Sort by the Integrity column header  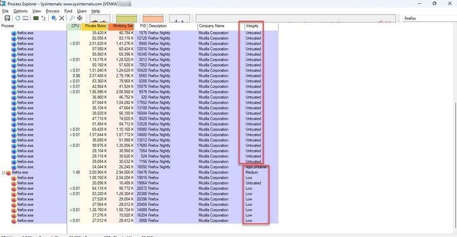262,26
